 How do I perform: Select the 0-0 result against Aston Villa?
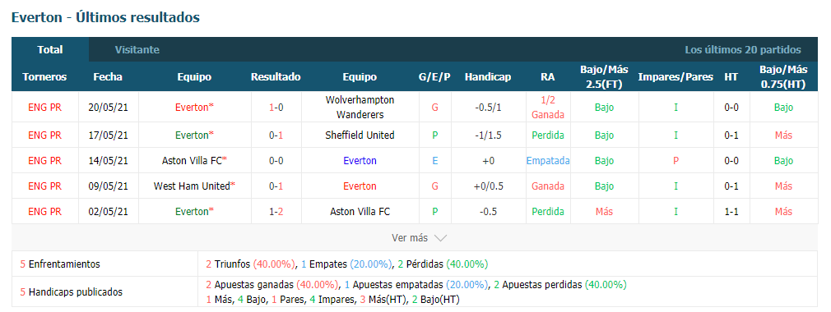pyautogui.click(x=276, y=161)
